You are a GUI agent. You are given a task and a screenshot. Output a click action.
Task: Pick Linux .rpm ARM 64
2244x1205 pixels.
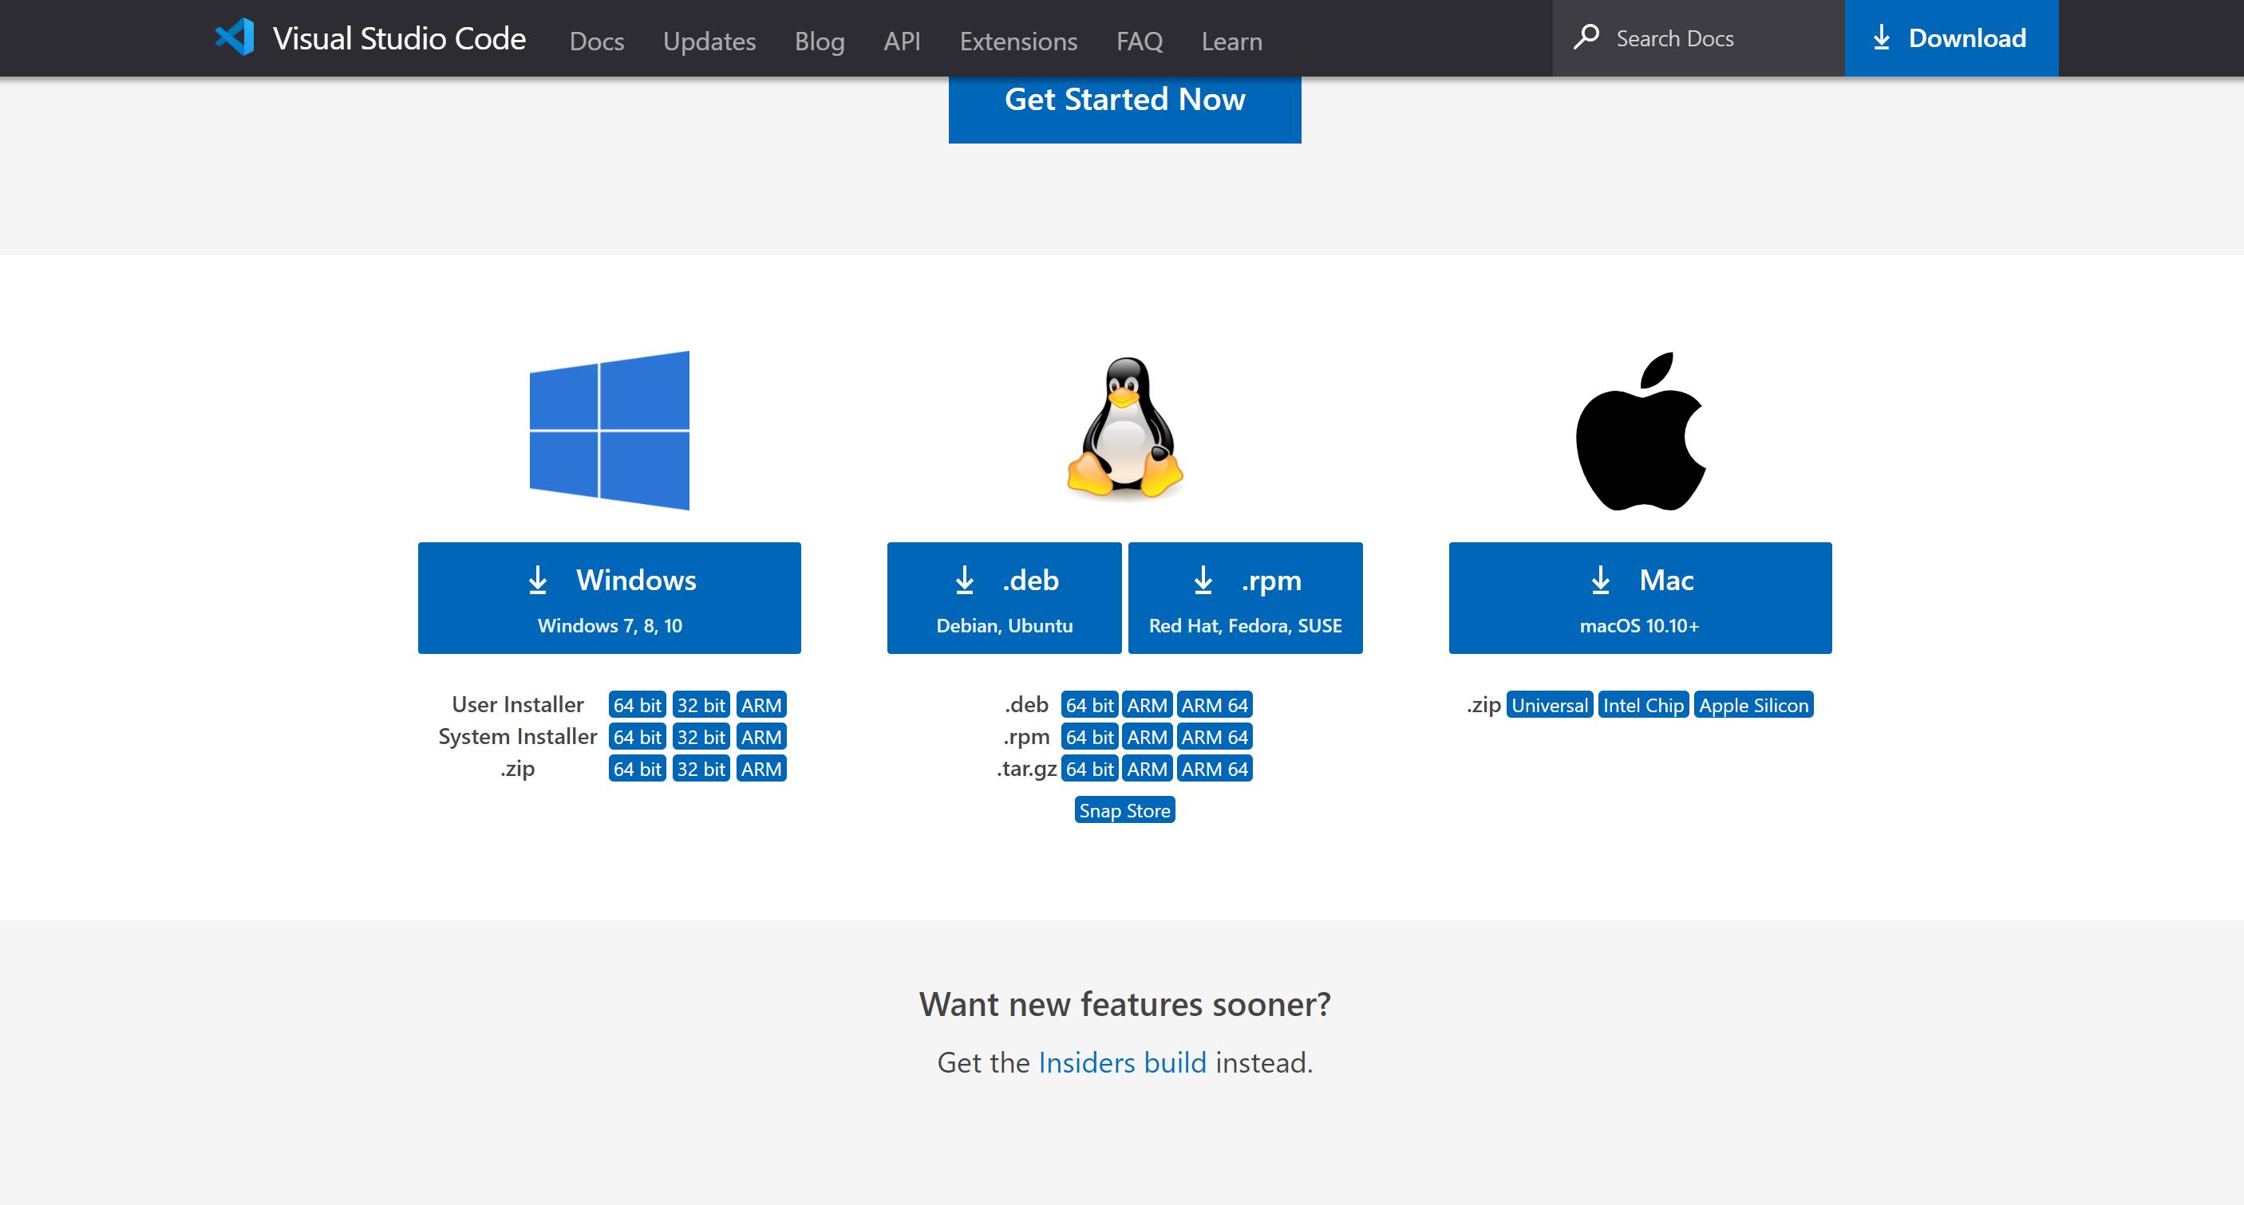coord(1215,737)
